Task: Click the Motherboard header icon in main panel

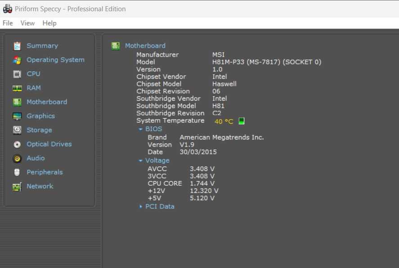Action: (116, 46)
